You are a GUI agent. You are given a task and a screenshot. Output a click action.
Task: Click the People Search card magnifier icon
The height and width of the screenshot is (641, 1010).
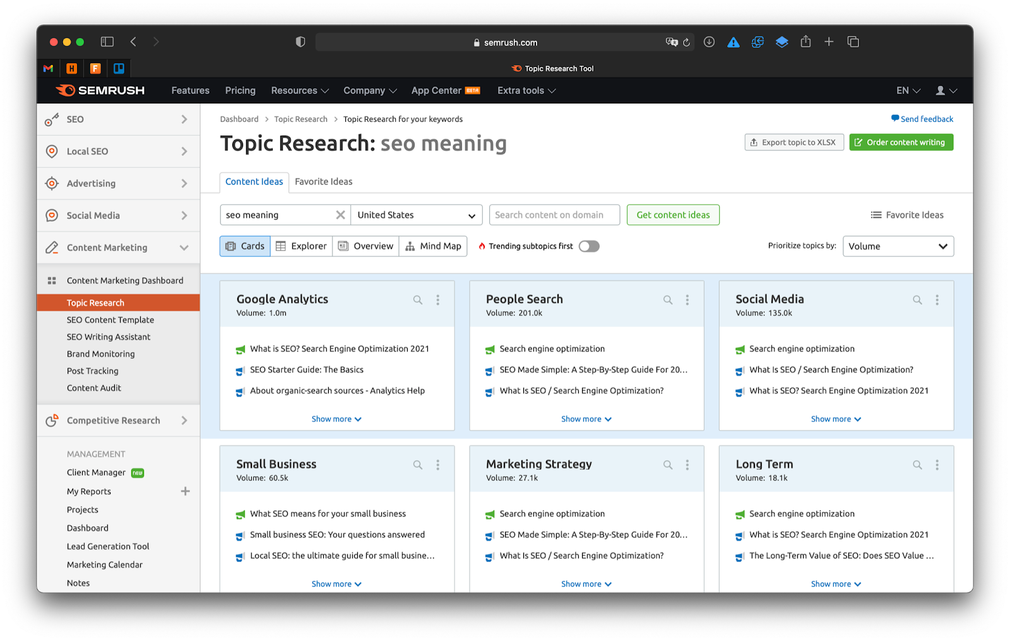click(x=668, y=300)
